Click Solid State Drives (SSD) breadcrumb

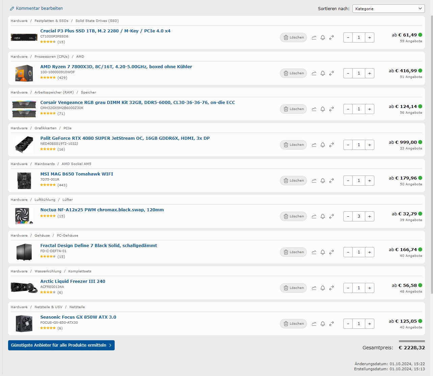(97, 21)
